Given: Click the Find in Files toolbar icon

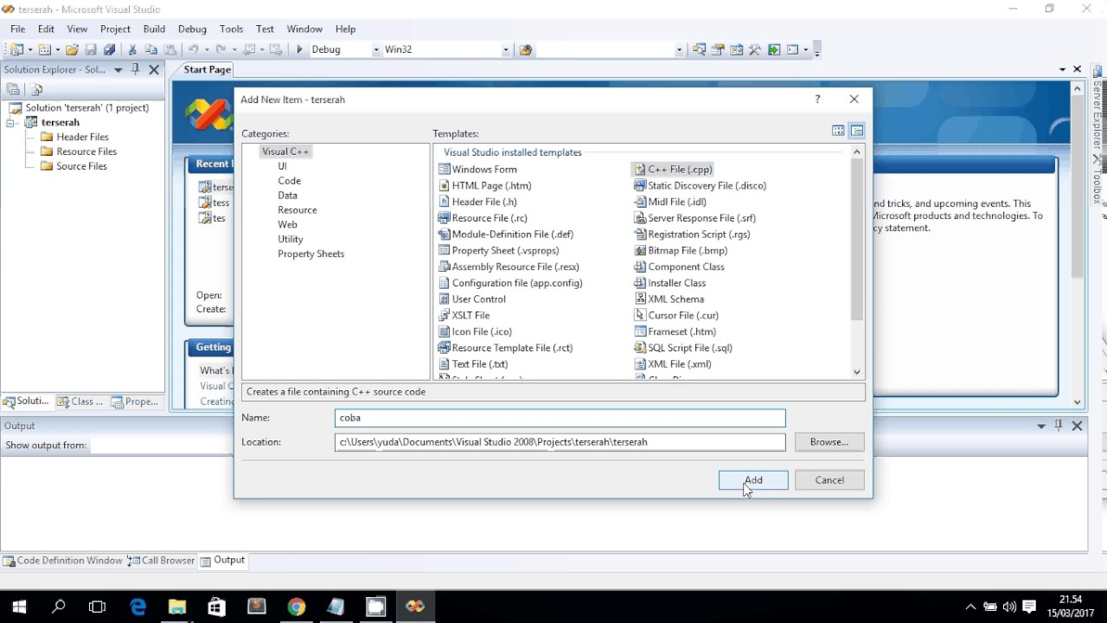Looking at the screenshot, I should pyautogui.click(x=526, y=50).
